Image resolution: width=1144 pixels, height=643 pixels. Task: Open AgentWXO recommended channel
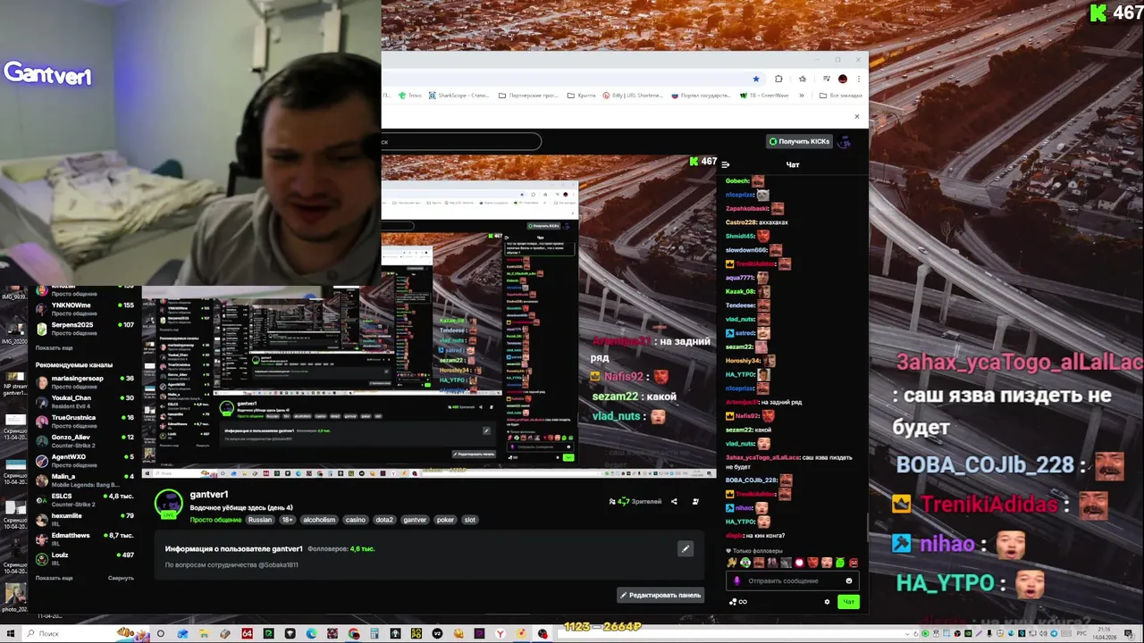click(85, 460)
